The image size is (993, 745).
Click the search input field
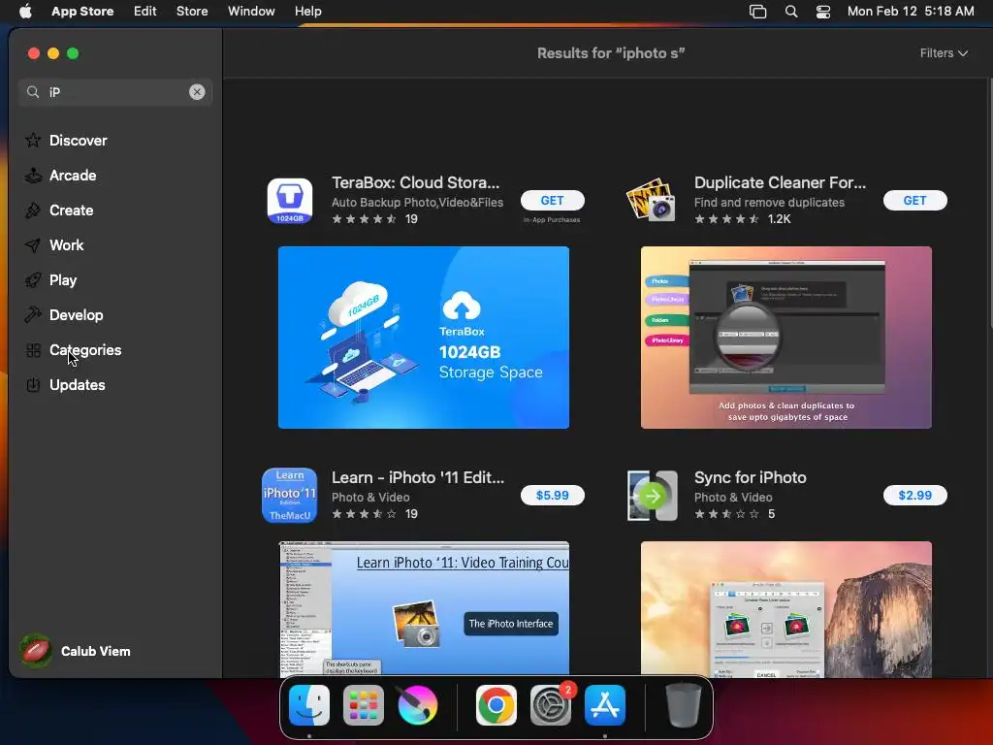(115, 92)
